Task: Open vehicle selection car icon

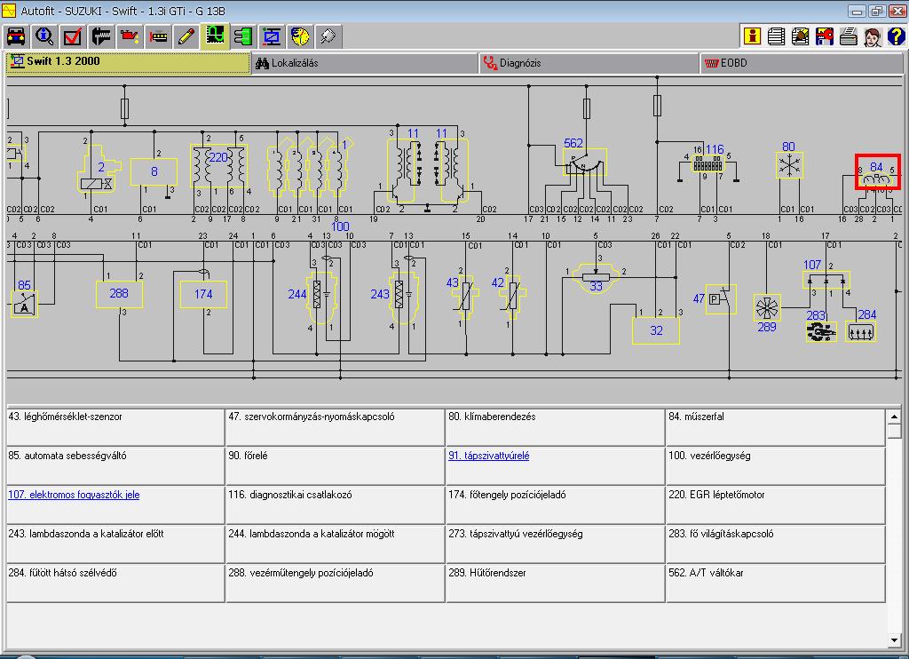Action: click(16, 36)
